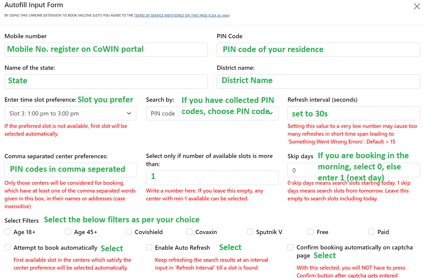Focus the PIN Code input field
This screenshot has height=278, width=423.
click(318, 50)
